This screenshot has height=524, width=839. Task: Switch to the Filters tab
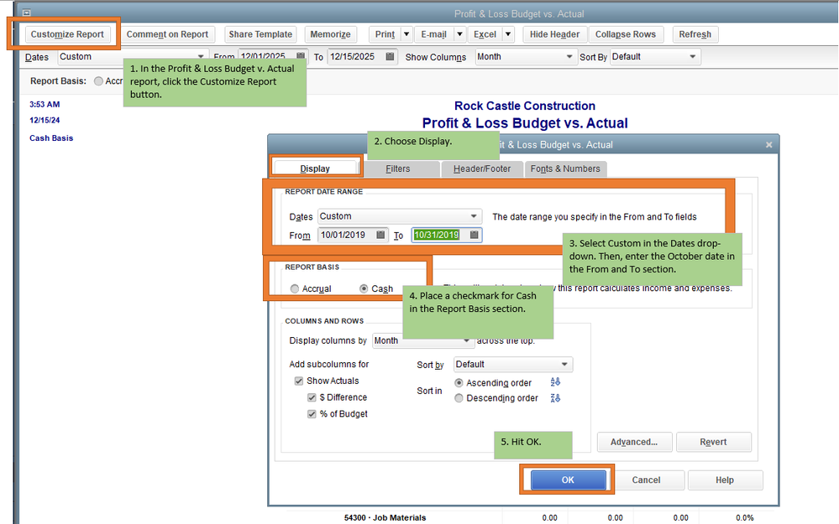point(398,169)
